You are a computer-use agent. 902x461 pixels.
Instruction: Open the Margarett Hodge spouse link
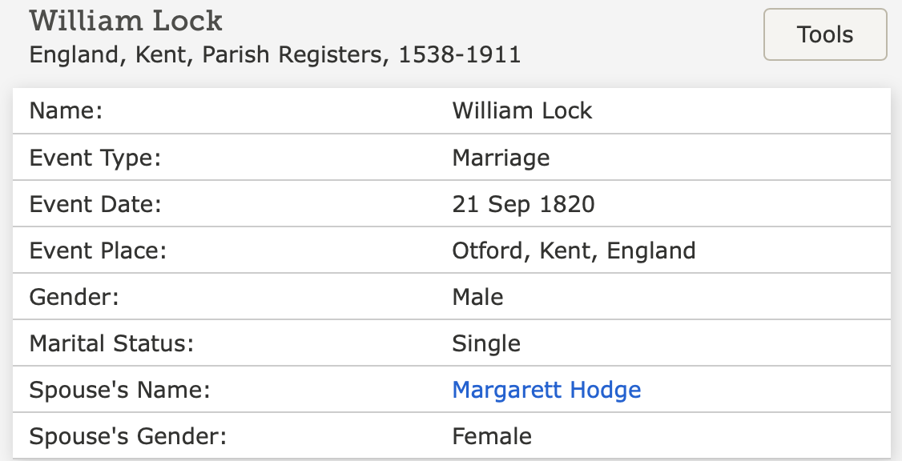point(546,390)
